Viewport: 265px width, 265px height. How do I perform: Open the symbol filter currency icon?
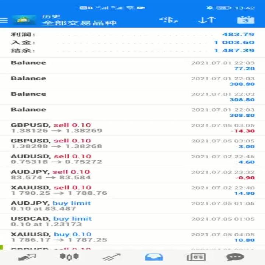169,20
